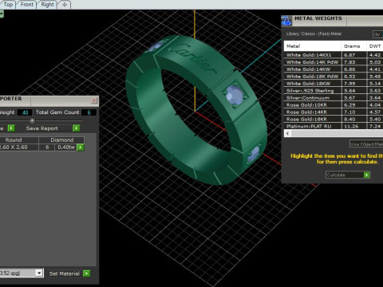383x287 pixels.
Task: Click the total weight value field
Action: click(x=25, y=112)
